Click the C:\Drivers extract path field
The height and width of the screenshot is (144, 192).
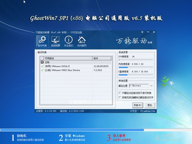[139, 86]
